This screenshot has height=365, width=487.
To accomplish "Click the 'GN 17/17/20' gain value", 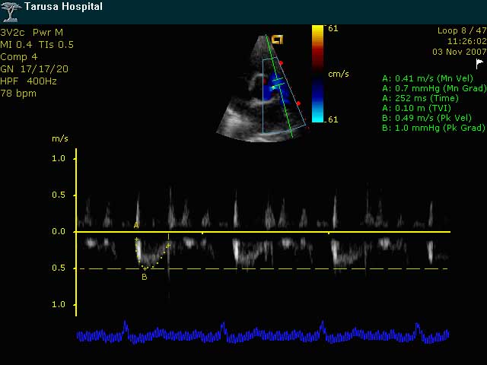I will [34, 69].
